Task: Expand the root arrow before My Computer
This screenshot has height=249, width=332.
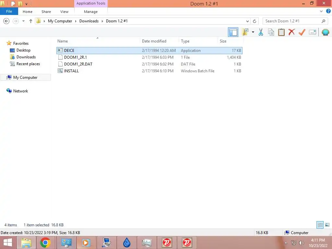Action: tap(44, 21)
